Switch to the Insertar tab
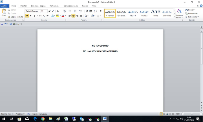The height and width of the screenshot is (122, 203). 24,6
